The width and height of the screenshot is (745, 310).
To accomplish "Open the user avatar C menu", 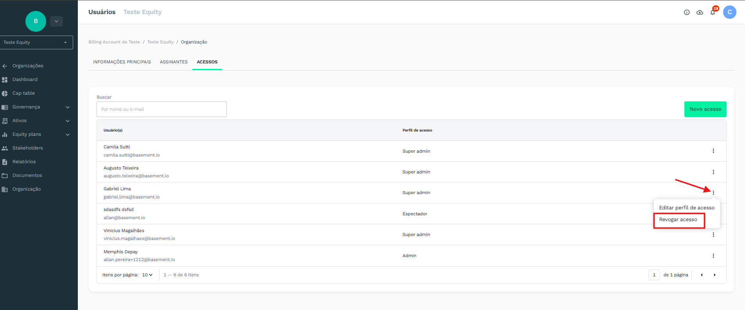I will pos(729,12).
